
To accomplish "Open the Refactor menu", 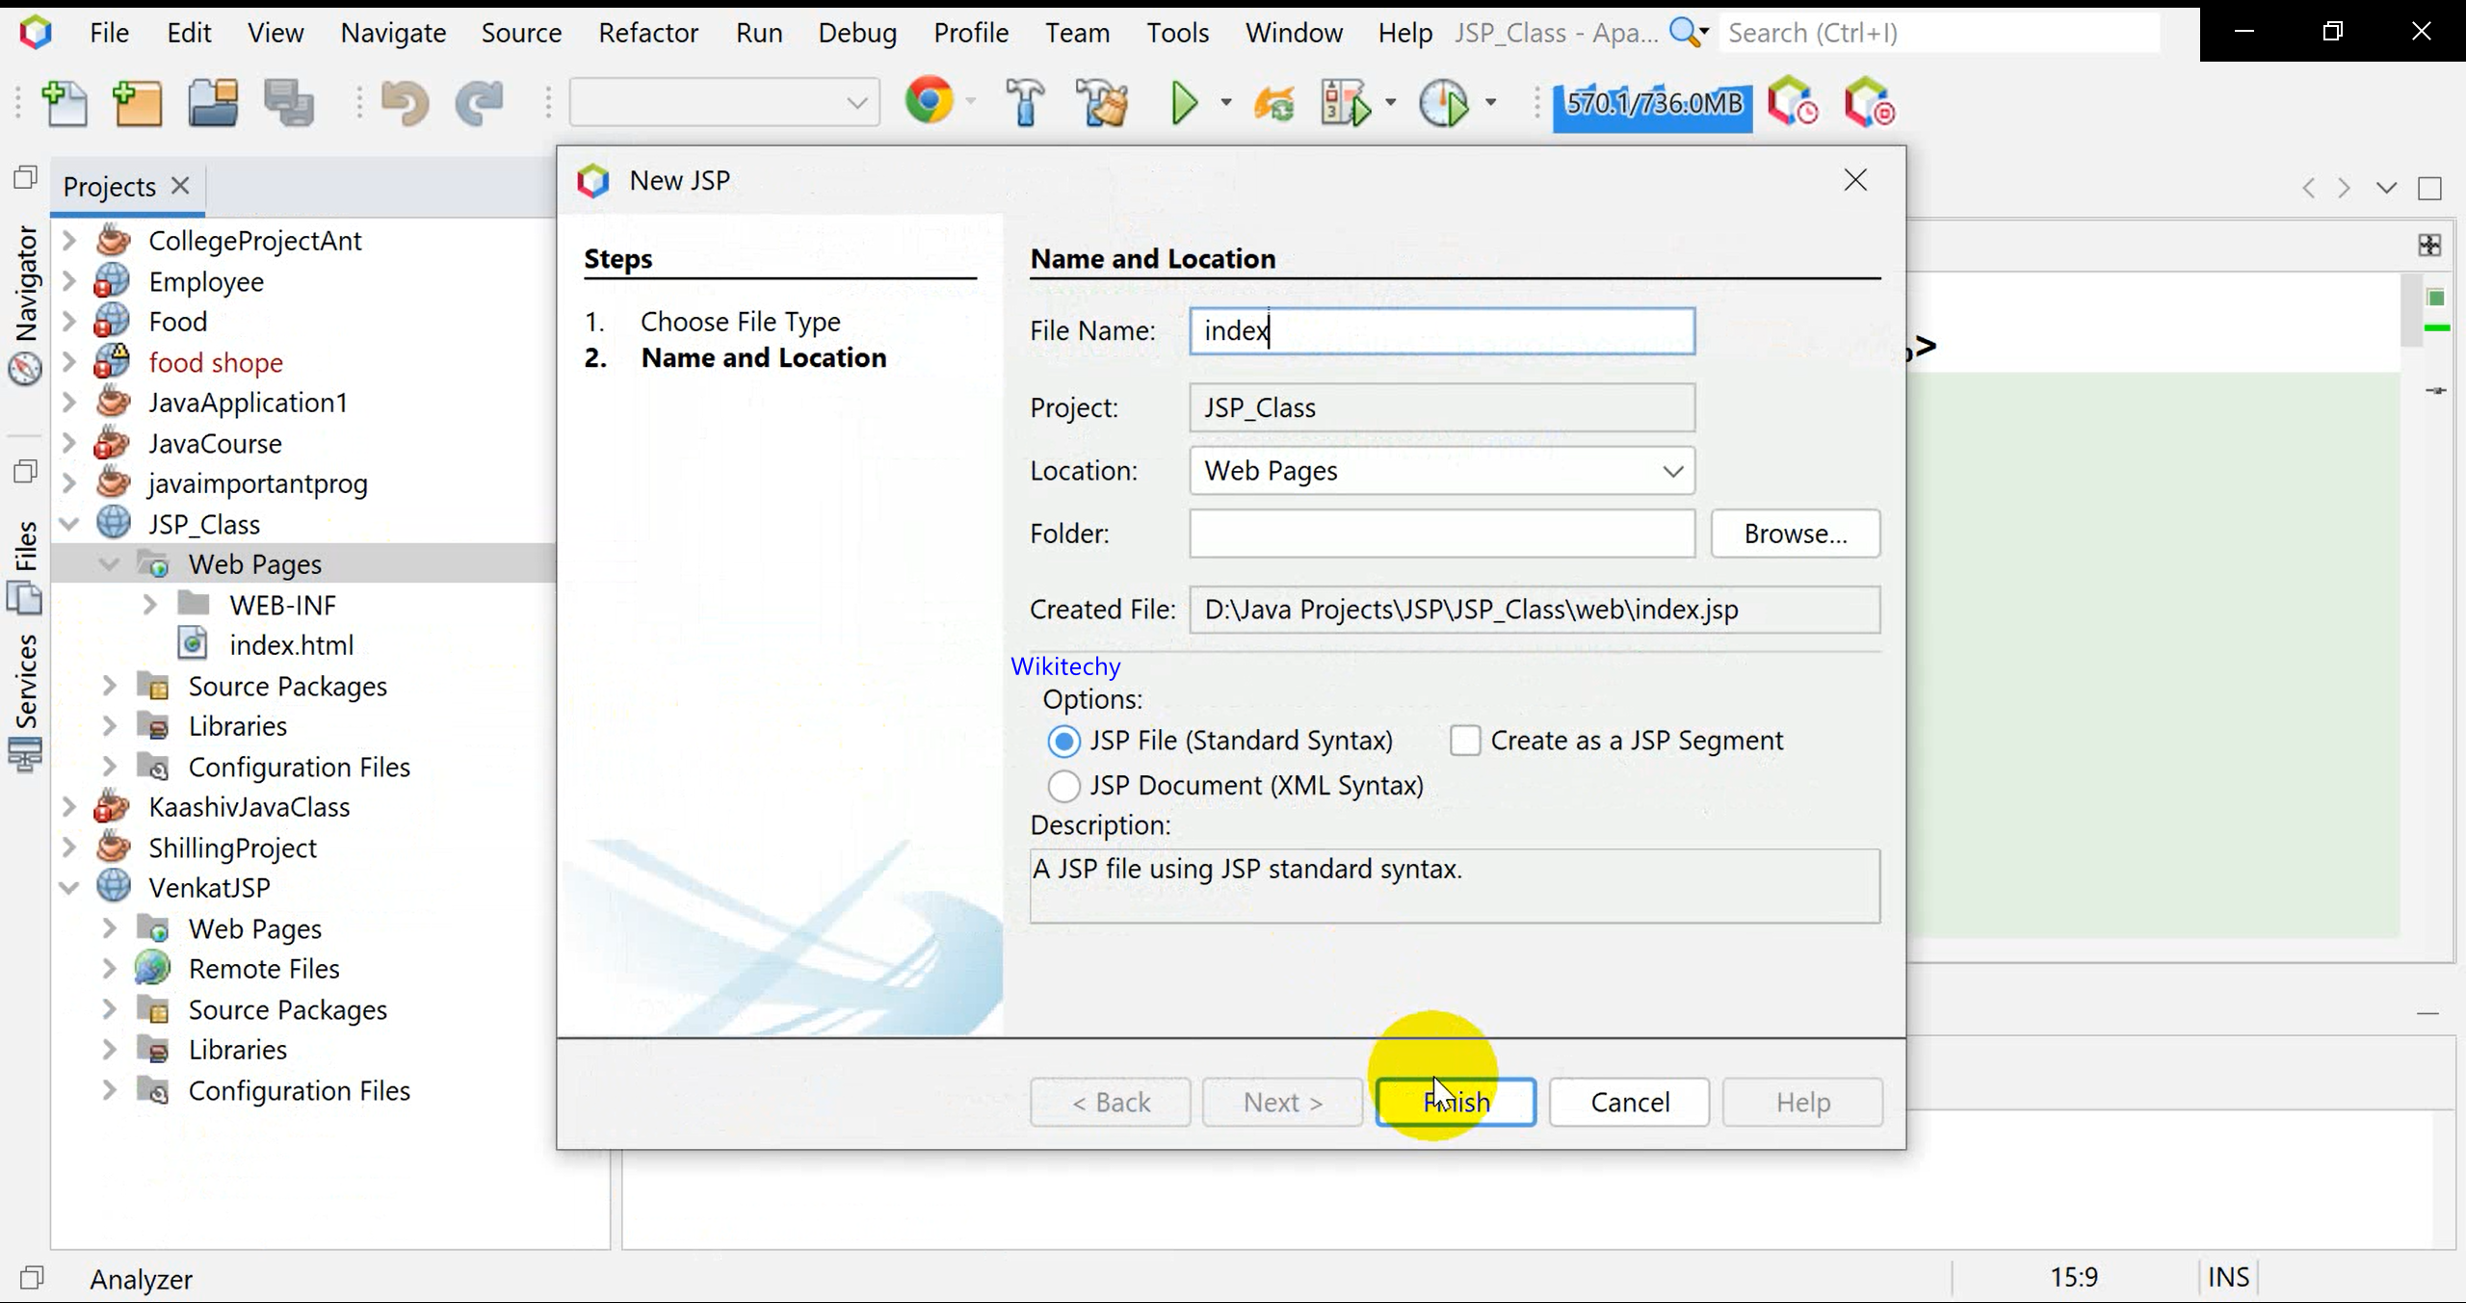I will point(647,33).
